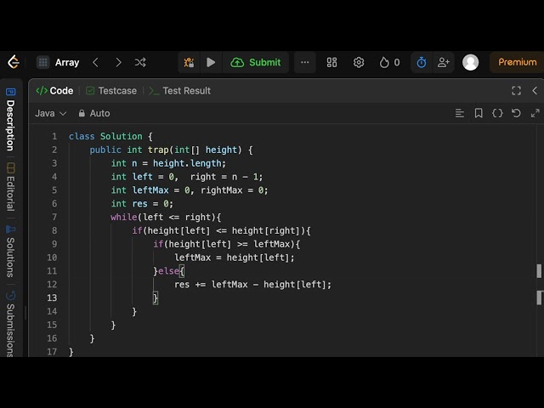The height and width of the screenshot is (408, 544).
Task: Click "if(height[left] >= leftMax){" line
Action: [x=227, y=244]
